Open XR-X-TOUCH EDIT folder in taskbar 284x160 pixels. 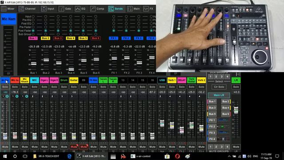click(46, 156)
